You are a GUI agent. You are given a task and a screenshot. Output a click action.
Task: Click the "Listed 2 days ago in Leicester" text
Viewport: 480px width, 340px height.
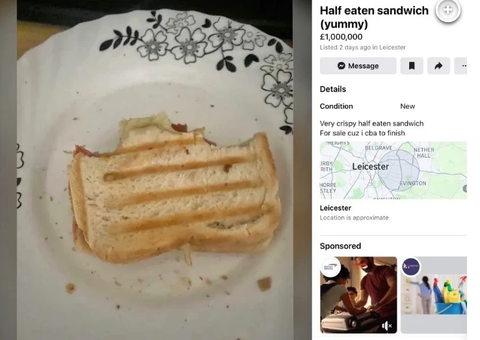point(363,47)
